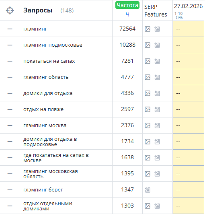Viewport: 205px width, 214px height.
Task: Click frequency value 1347
Action: [x=127, y=190]
